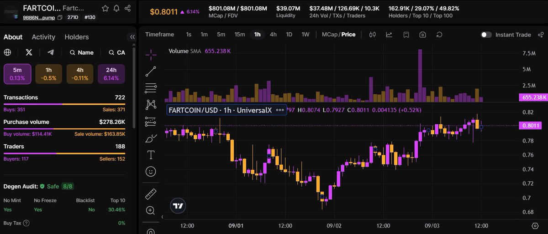Click the Purchase volume ratio bar
Image resolution: width=548 pixels, height=234 pixels.
64,129
